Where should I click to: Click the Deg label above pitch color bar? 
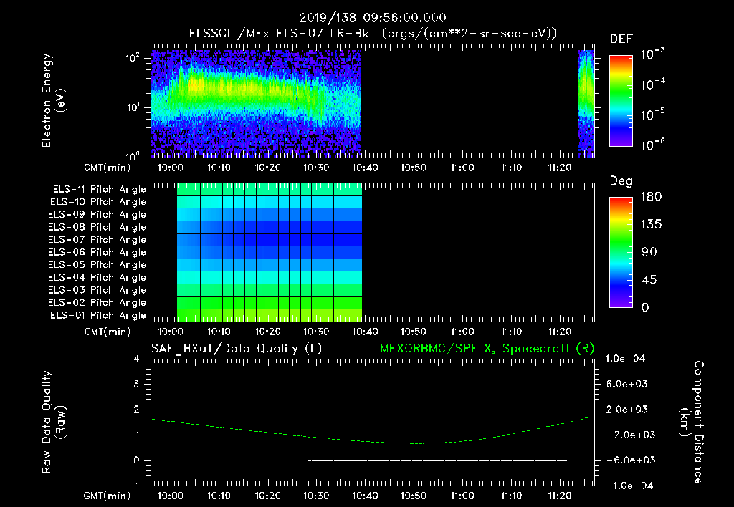point(621,181)
